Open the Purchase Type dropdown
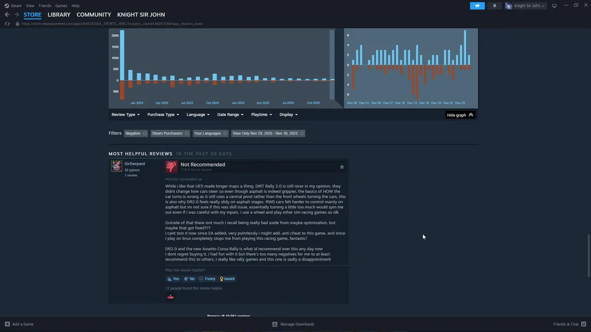 (163, 114)
